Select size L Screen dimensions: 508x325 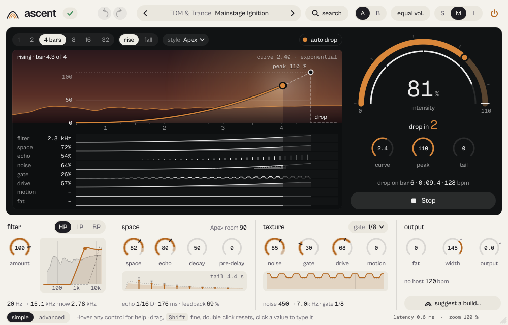(x=474, y=13)
